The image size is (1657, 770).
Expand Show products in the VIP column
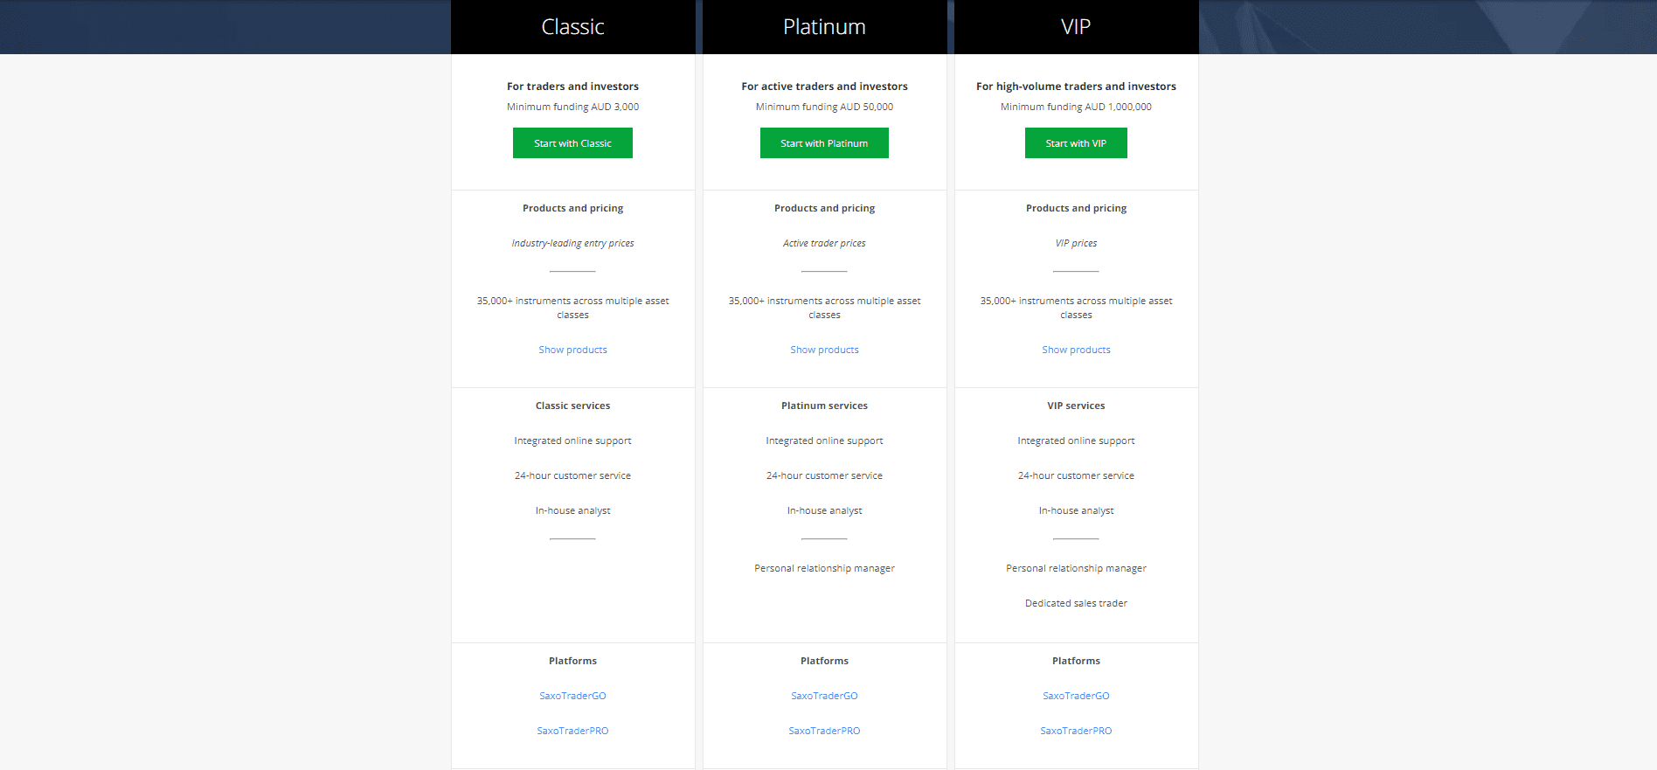tap(1076, 350)
